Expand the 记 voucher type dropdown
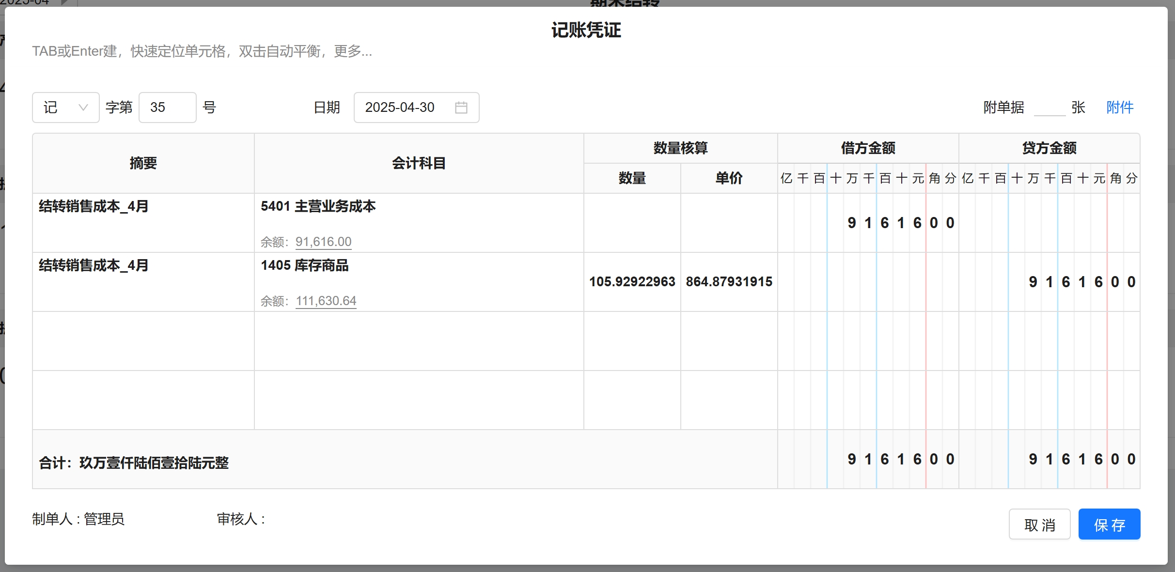Viewport: 1175px width, 572px height. tap(66, 108)
